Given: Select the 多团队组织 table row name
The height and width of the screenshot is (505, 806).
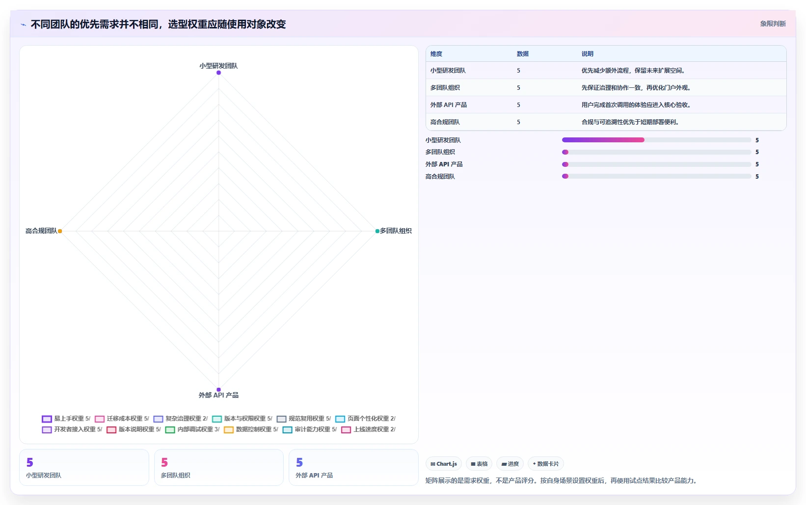Looking at the screenshot, I should click(x=445, y=88).
